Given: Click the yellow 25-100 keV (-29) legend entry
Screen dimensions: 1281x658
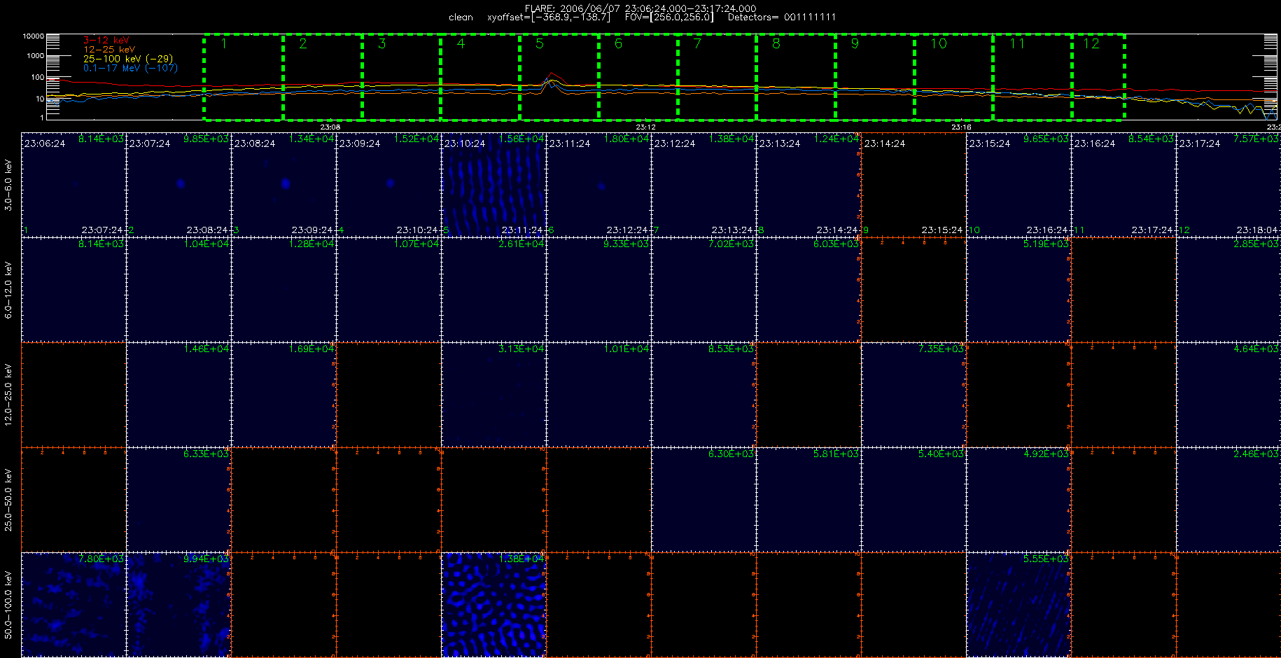Looking at the screenshot, I should coord(128,59).
